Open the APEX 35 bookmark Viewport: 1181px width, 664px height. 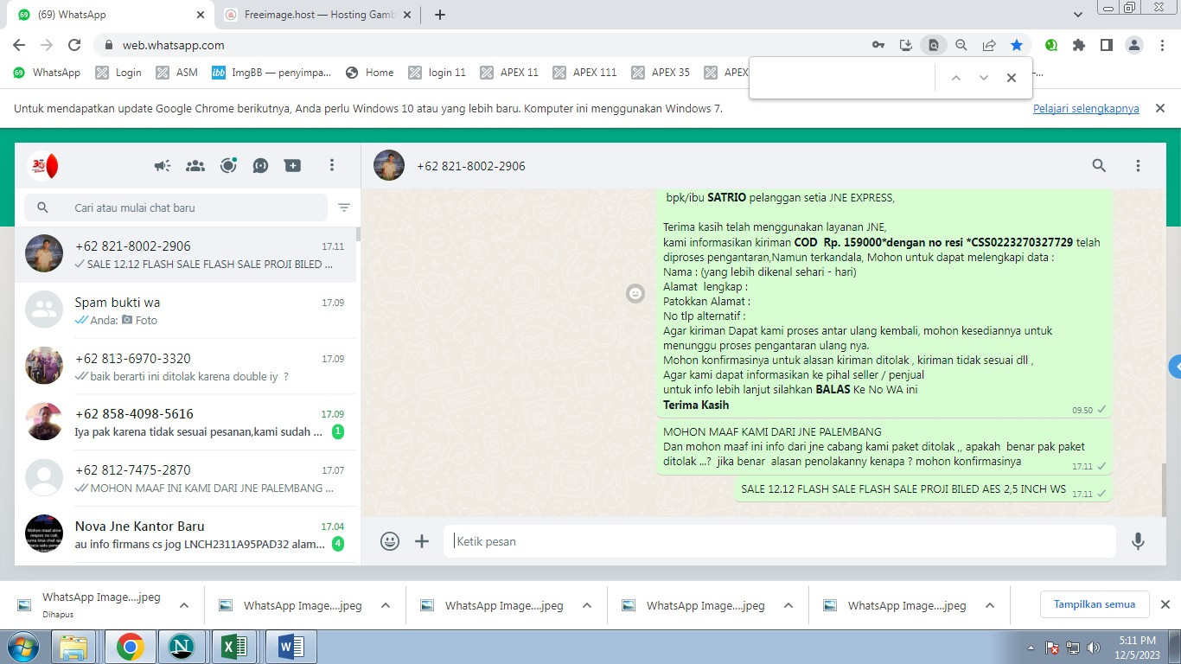coord(661,73)
